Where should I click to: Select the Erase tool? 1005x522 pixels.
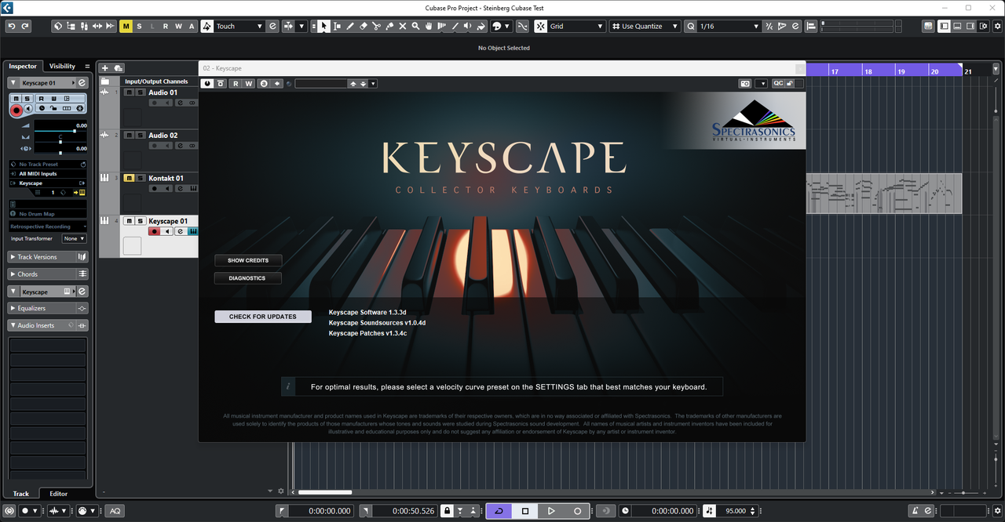click(x=364, y=26)
